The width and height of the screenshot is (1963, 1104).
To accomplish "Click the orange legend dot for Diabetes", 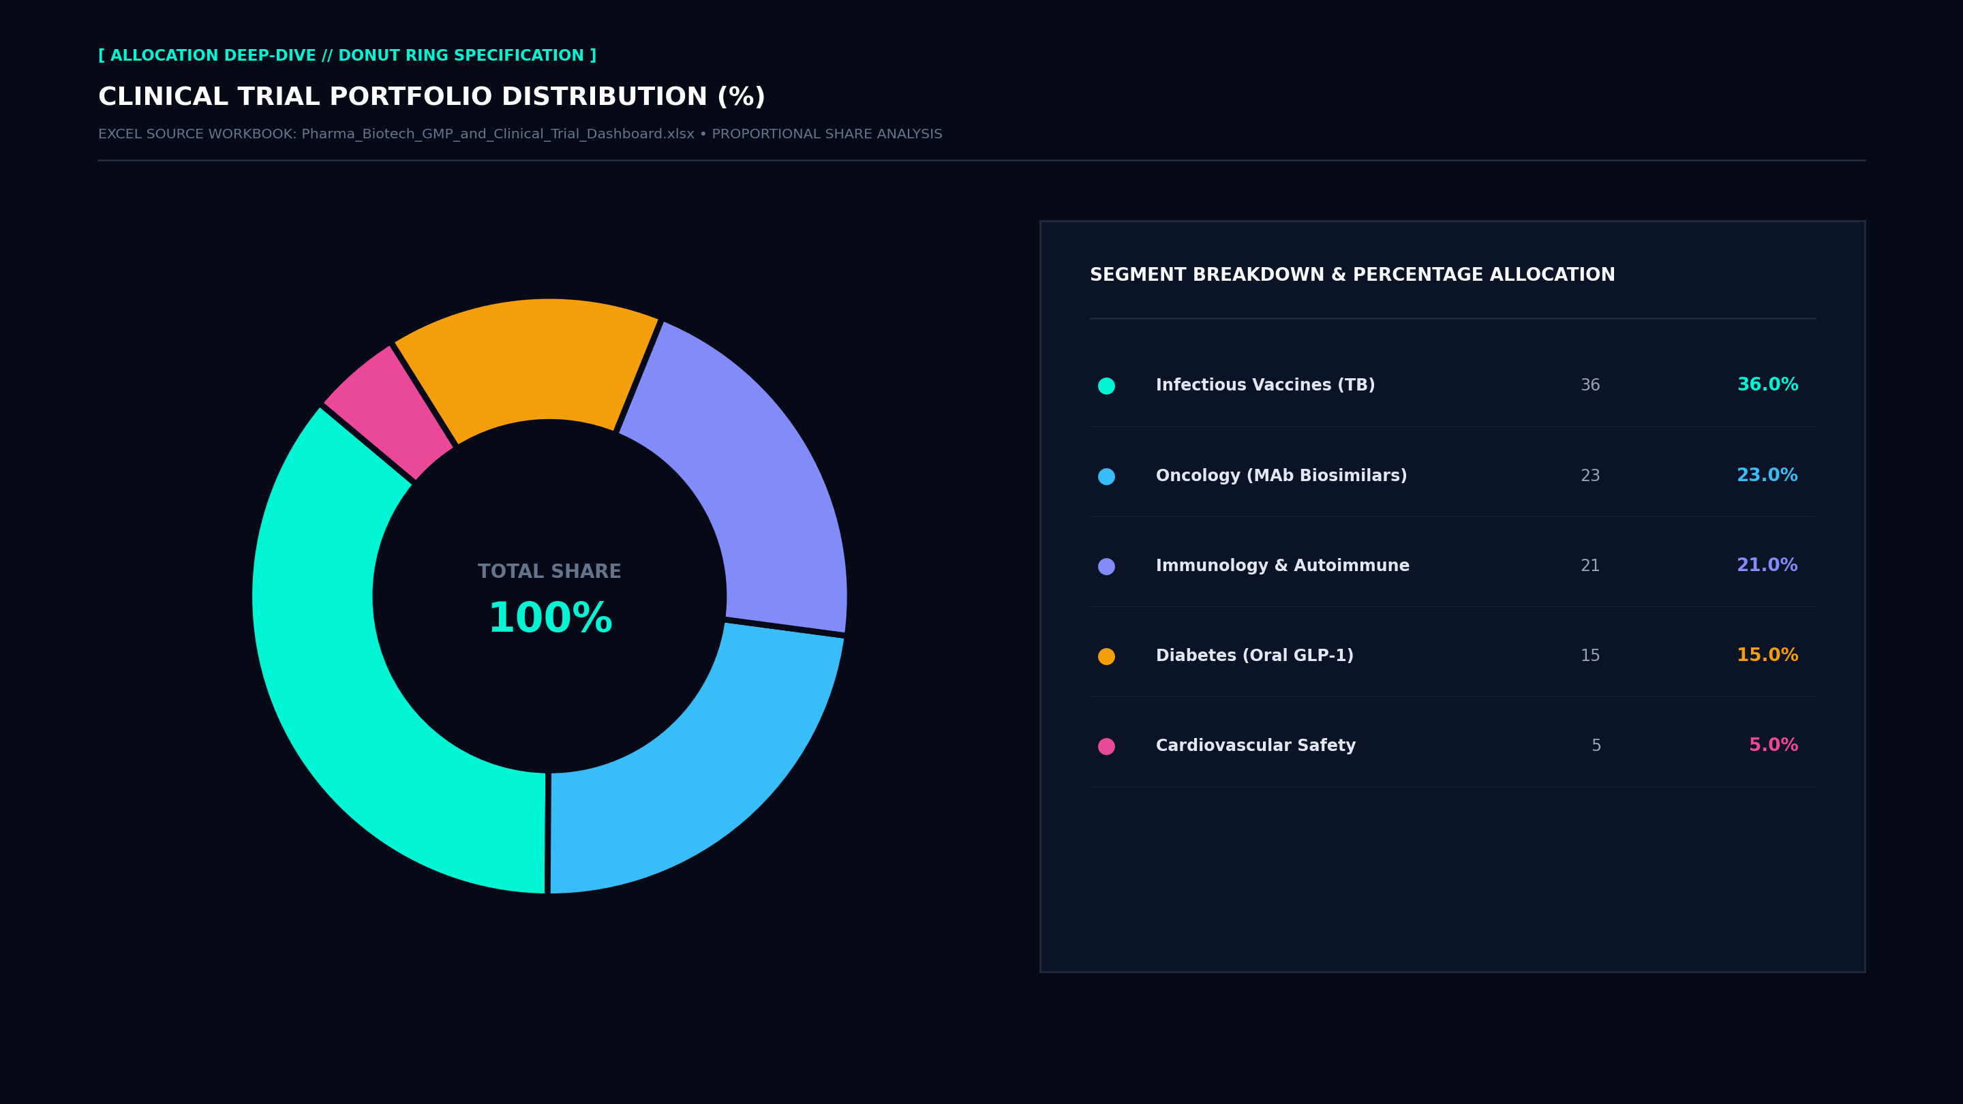I will (1106, 657).
